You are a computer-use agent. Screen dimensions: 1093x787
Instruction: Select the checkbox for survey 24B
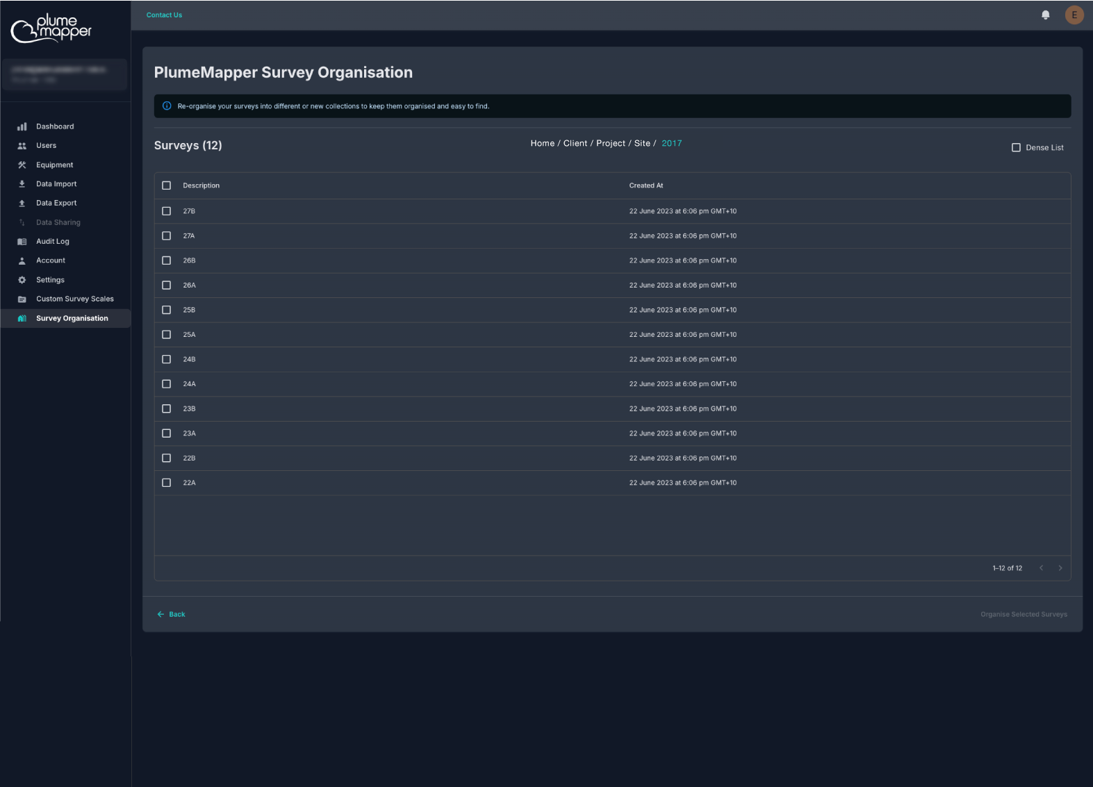point(167,359)
